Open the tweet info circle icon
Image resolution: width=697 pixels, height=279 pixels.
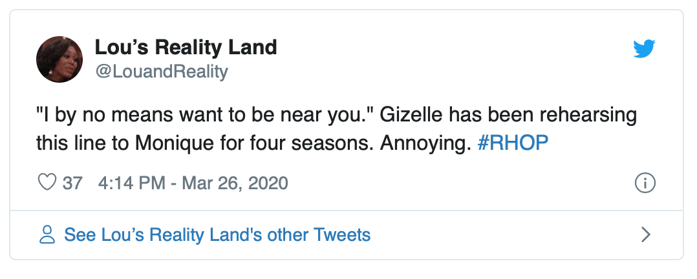point(645,183)
